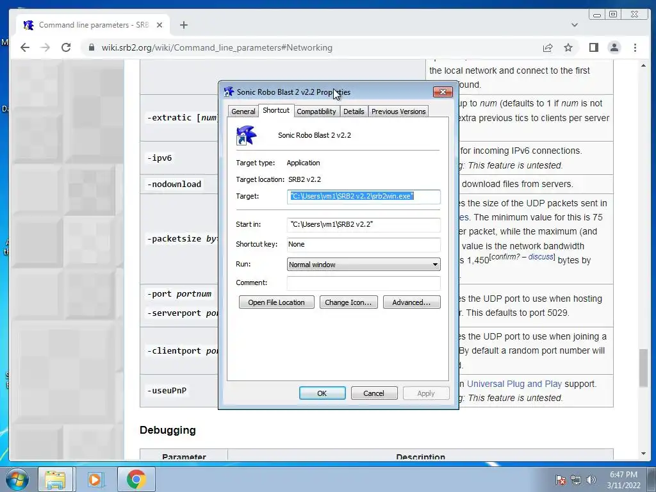Click -port portnum parameter text
This screenshot has height=492, width=656.
[179, 293]
